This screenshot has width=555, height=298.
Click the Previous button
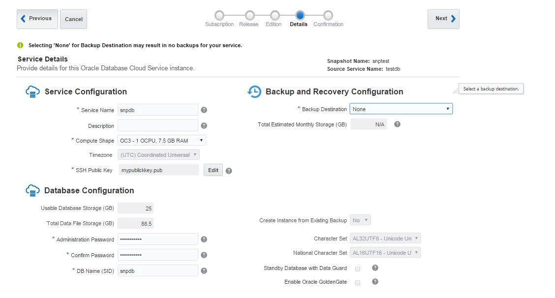37,19
